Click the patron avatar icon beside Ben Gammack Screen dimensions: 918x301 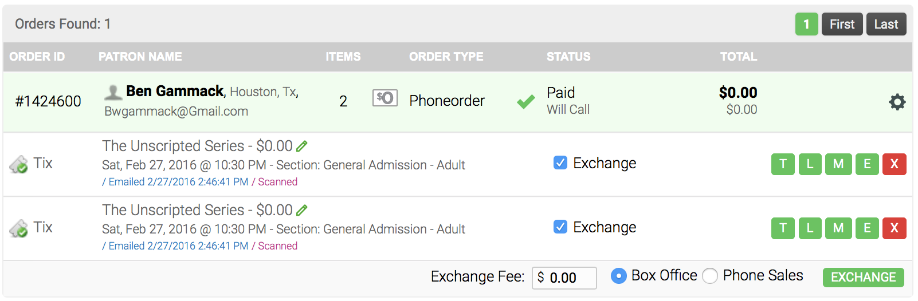pos(113,92)
